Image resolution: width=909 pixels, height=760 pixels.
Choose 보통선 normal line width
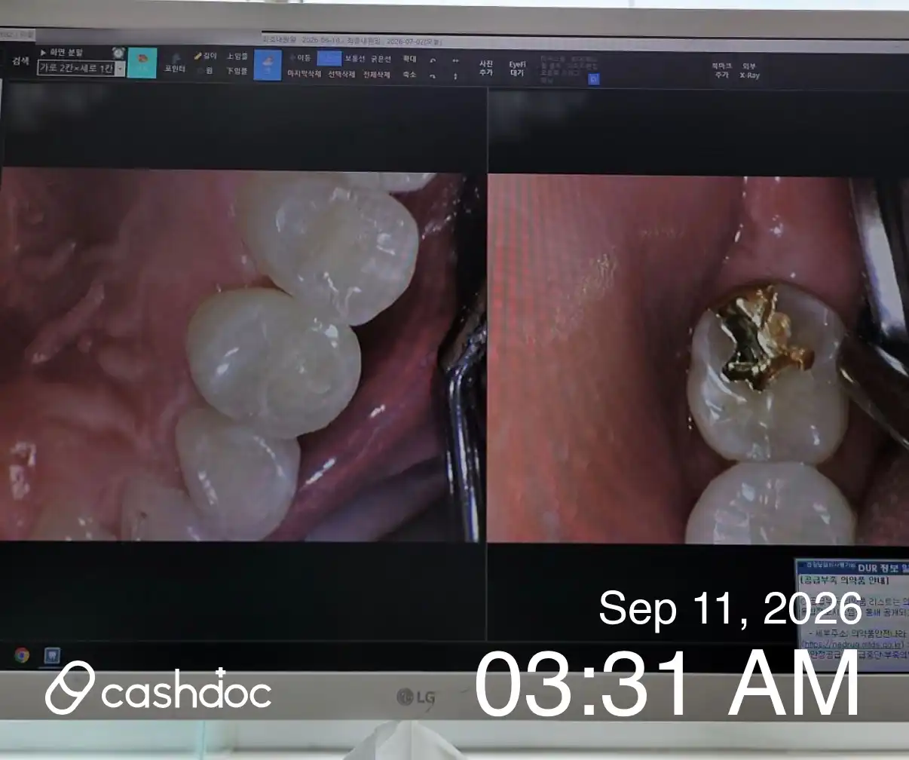coord(354,59)
